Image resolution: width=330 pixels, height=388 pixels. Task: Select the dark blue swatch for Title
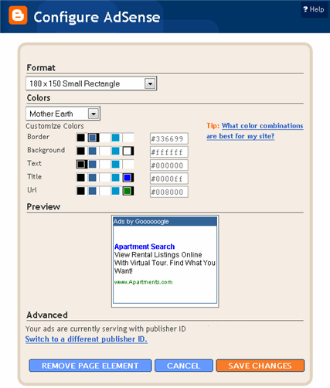click(x=92, y=178)
